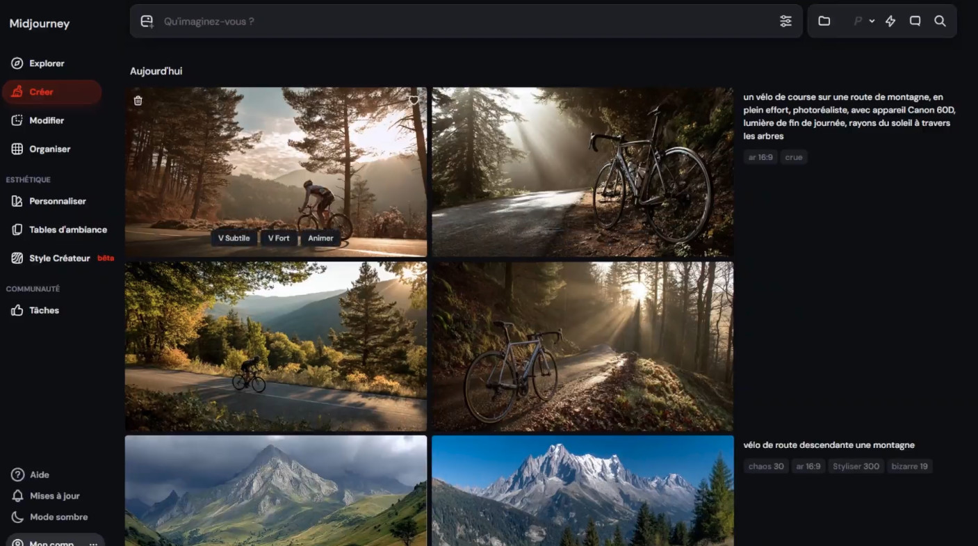The height and width of the screenshot is (546, 978).
Task: Toggle Mode sombre in the sidebar
Action: point(58,517)
